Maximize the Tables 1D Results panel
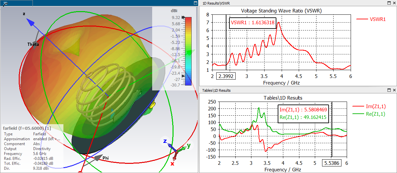The height and width of the screenshot is (173, 397). click(389, 90)
